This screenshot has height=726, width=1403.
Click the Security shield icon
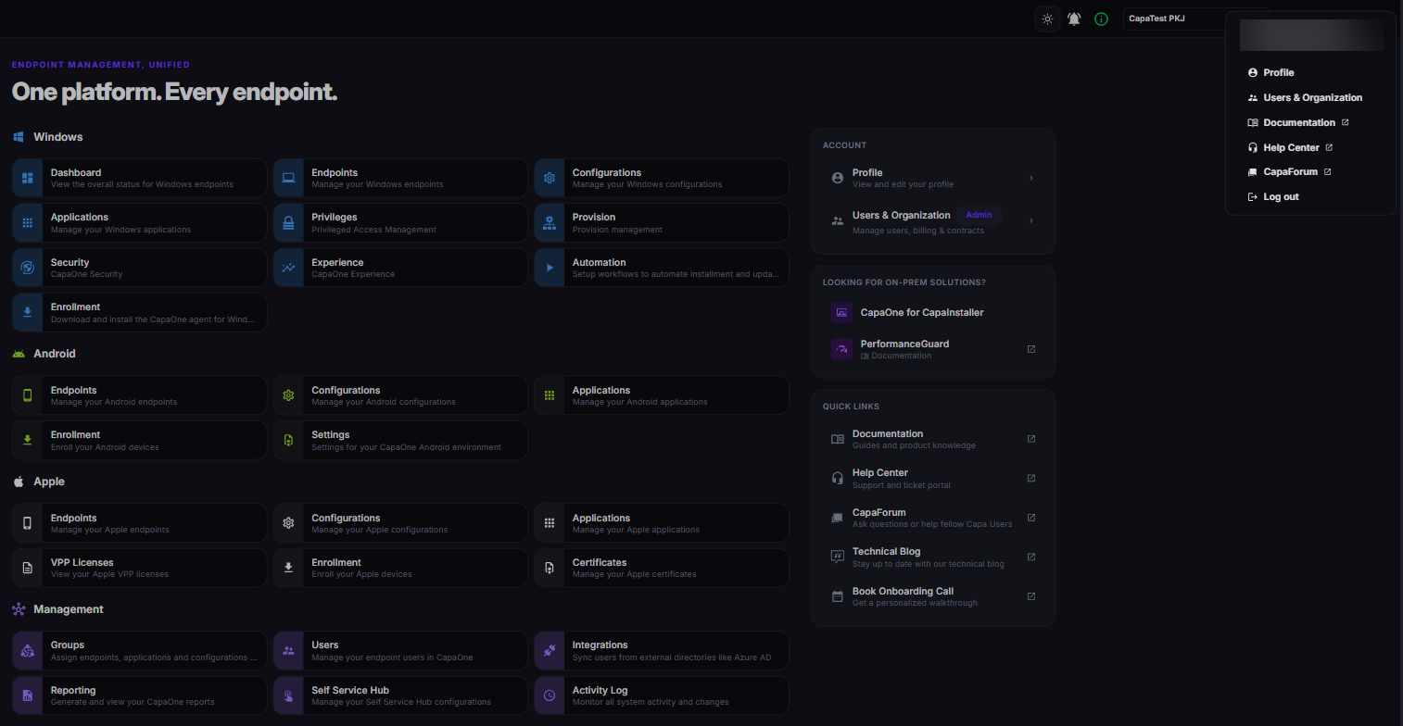[x=28, y=268]
